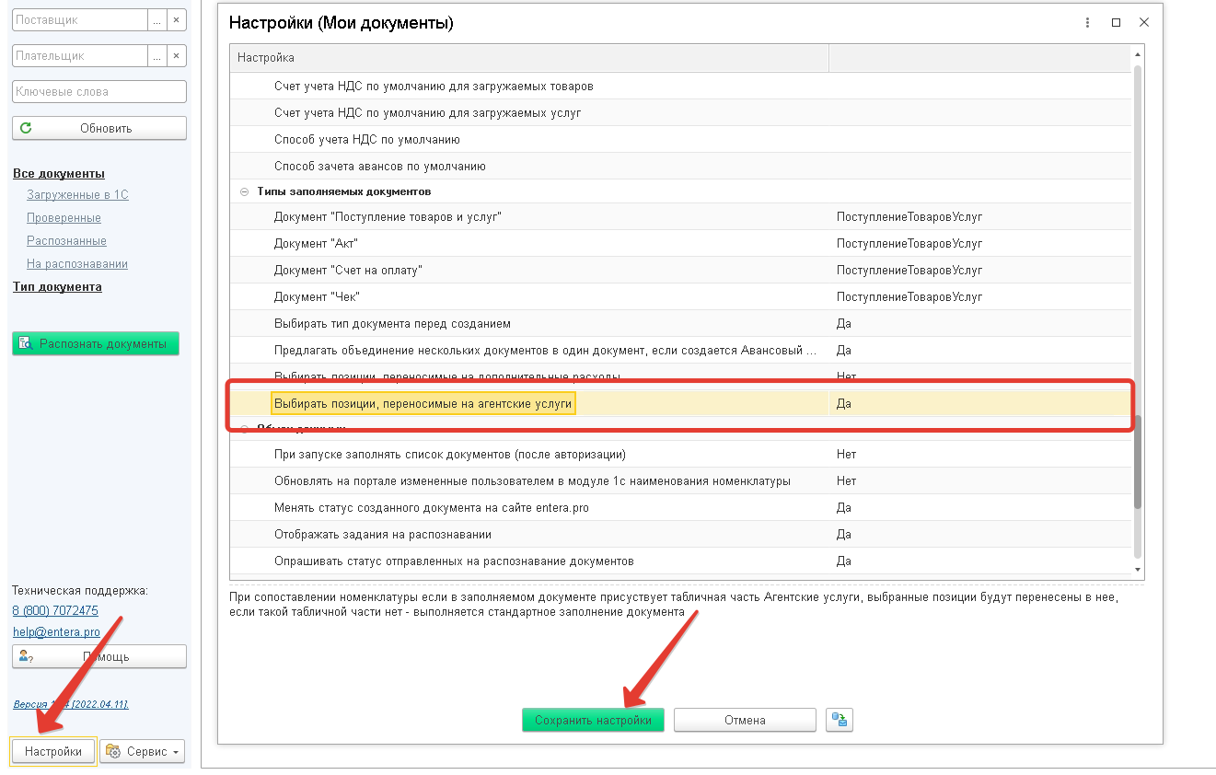
Task: Cancel settings with the Отмена button
Action: (x=745, y=720)
